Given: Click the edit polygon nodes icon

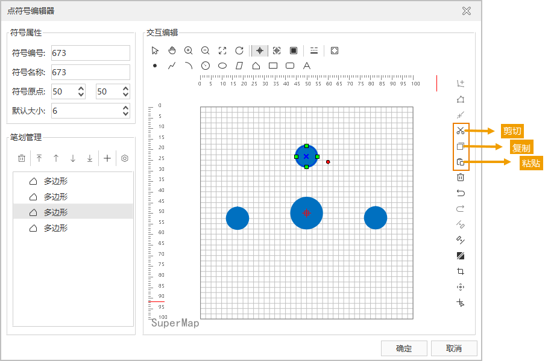Looking at the screenshot, I should click(461, 99).
